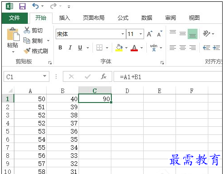Expand the borders dropdown arrow
This screenshot has width=224, height=174.
pos(107,48)
